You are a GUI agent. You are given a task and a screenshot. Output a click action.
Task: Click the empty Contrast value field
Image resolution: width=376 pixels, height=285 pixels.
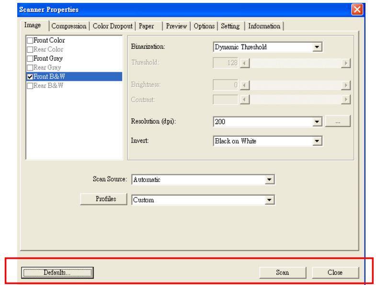226,100
